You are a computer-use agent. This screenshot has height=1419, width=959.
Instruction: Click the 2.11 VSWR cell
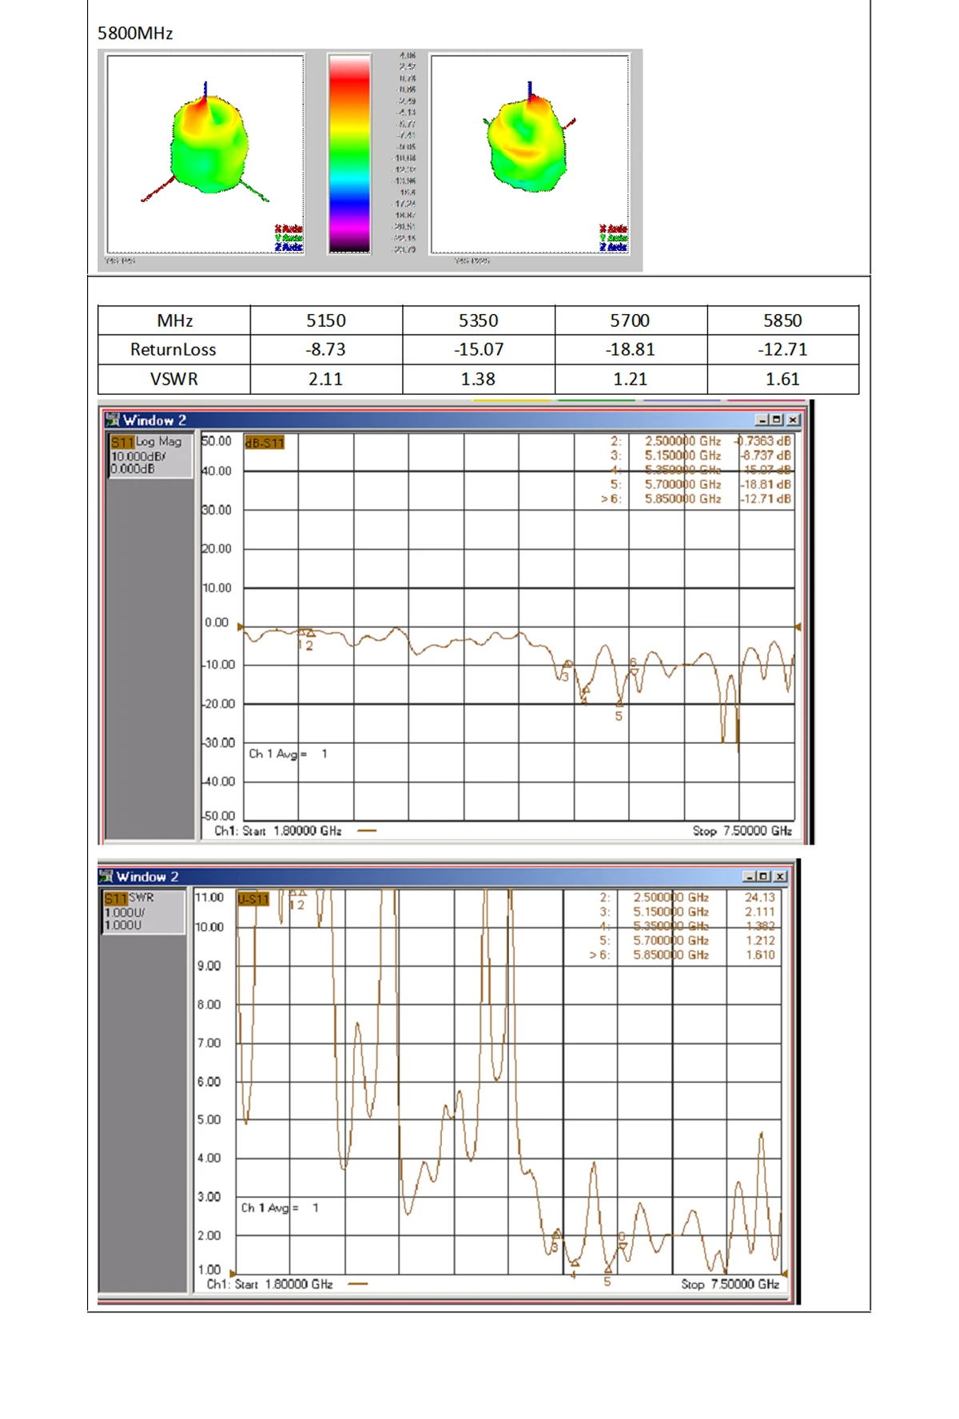[x=326, y=379]
